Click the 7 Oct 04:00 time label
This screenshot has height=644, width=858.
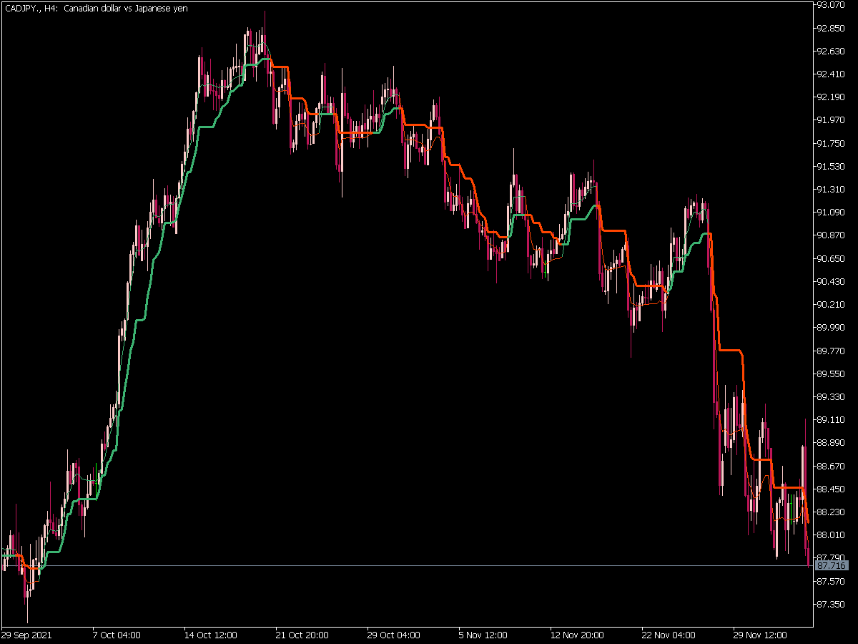117,635
